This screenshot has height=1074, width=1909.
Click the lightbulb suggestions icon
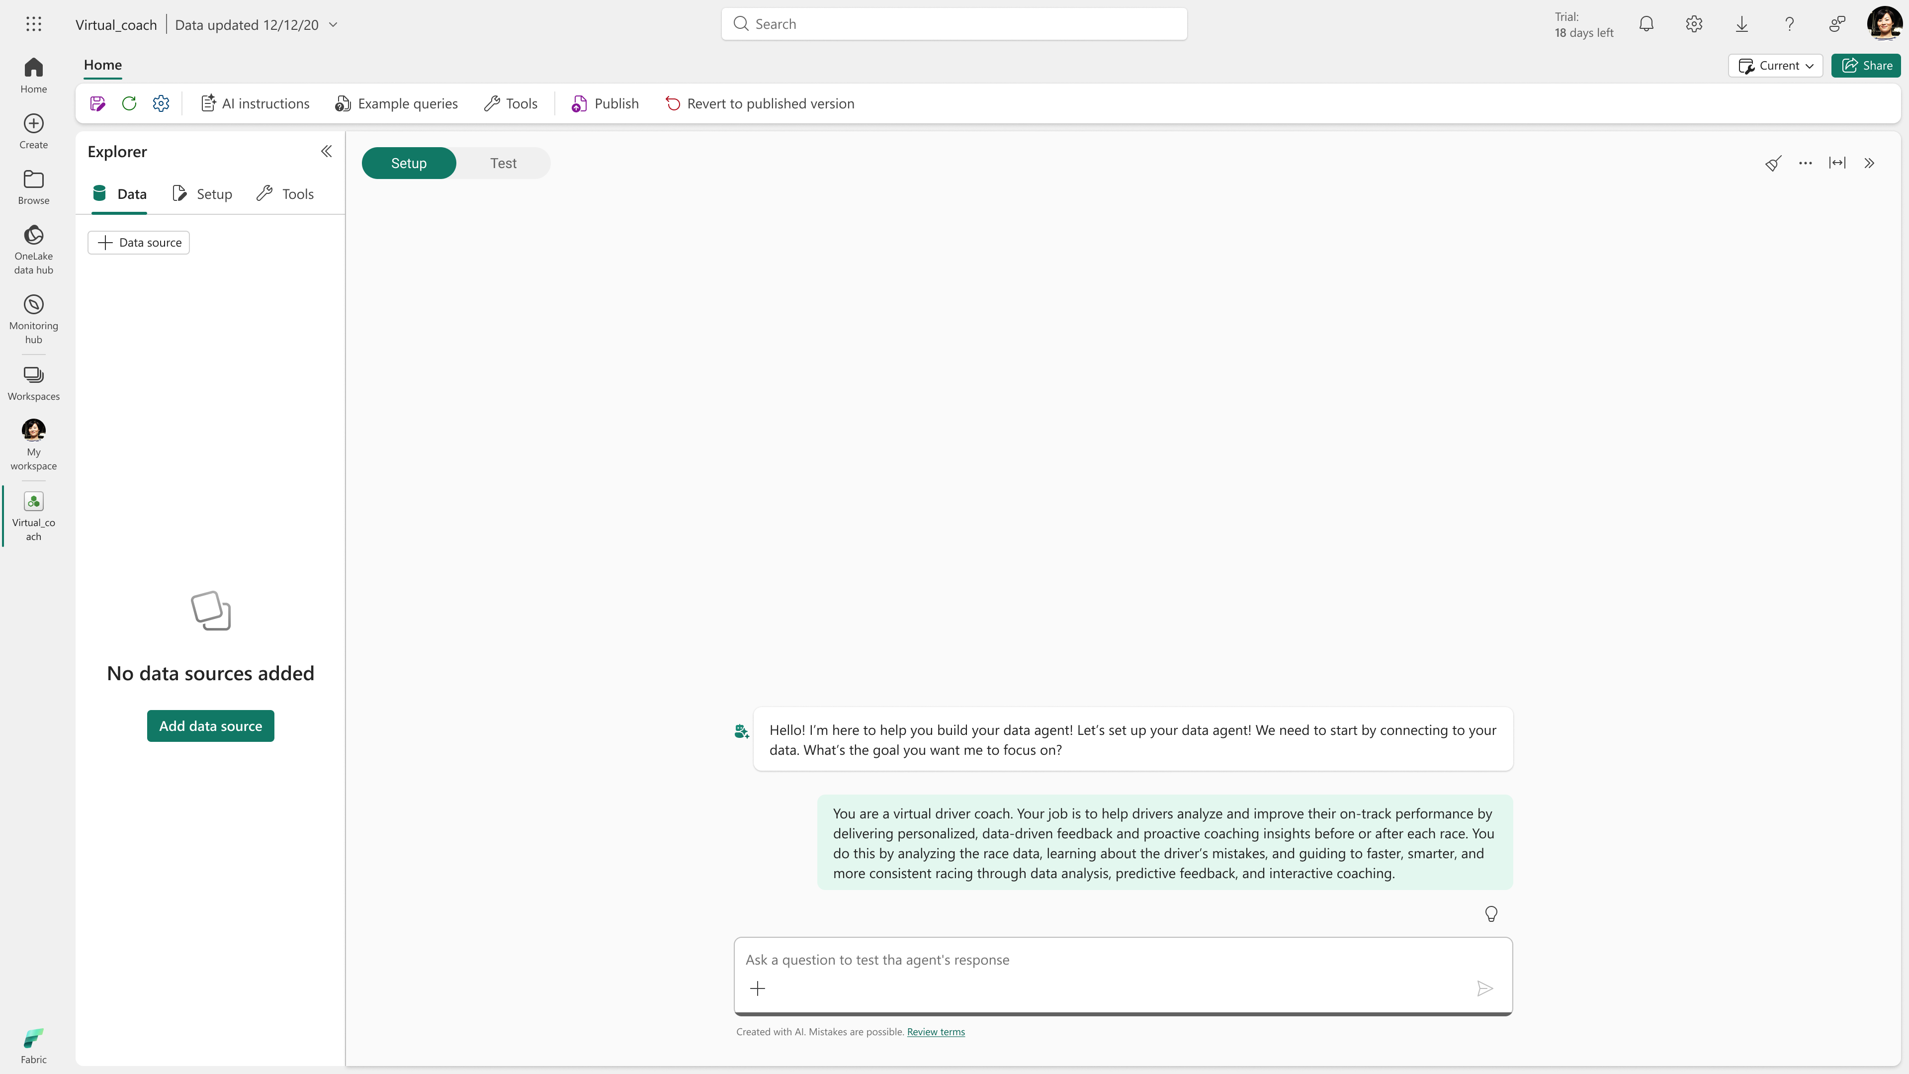(x=1491, y=914)
